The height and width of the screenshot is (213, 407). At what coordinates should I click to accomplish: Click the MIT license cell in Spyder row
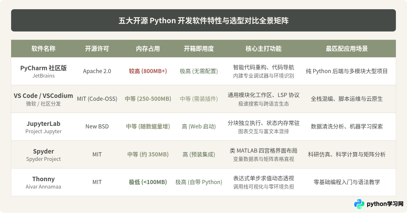[97, 154]
